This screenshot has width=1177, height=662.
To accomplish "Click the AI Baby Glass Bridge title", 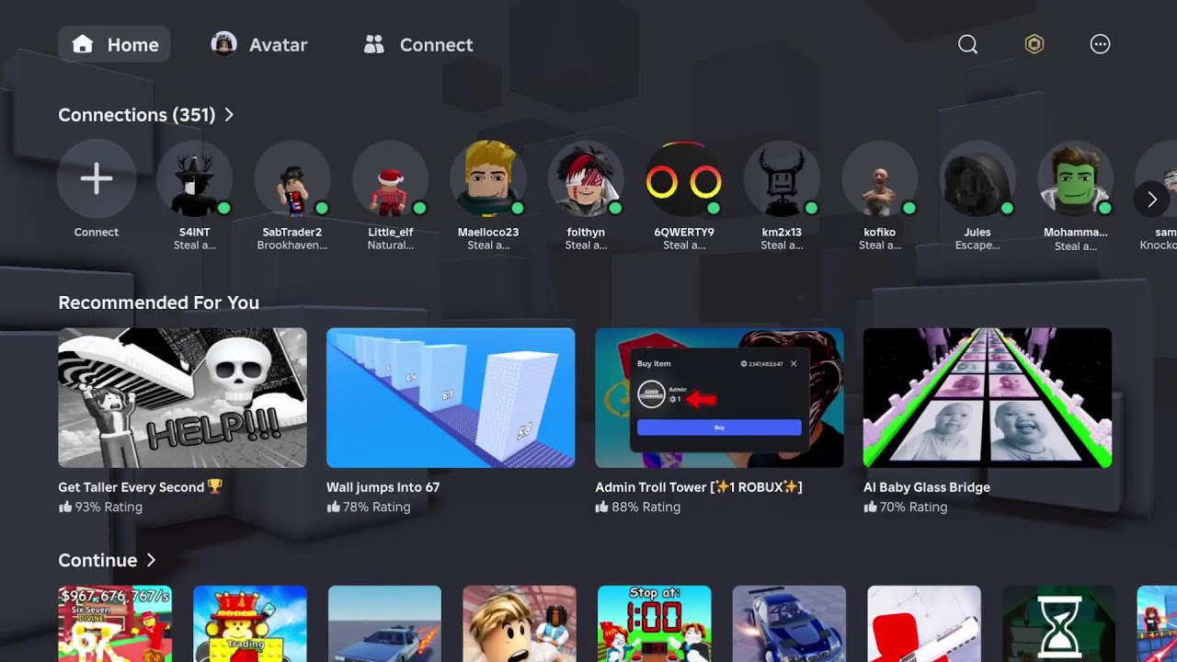I will (x=927, y=487).
